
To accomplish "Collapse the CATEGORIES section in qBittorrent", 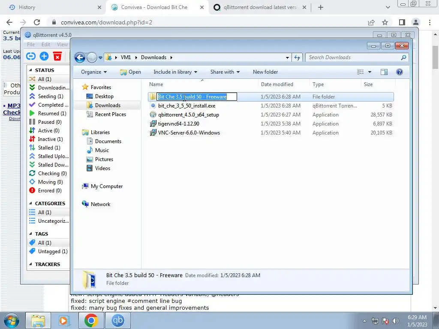I will point(31,203).
